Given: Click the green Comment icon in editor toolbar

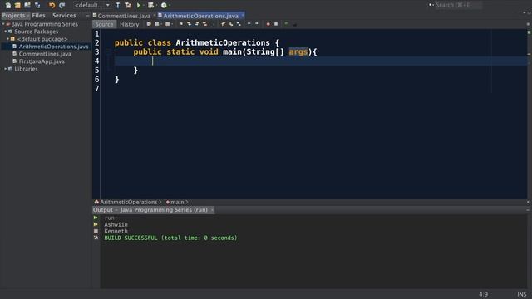Looking at the screenshot, I should click(286, 24).
